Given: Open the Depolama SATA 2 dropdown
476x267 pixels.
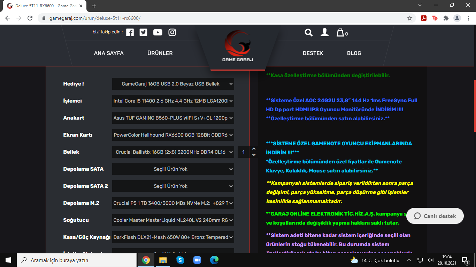Looking at the screenshot, I should 173,186.
